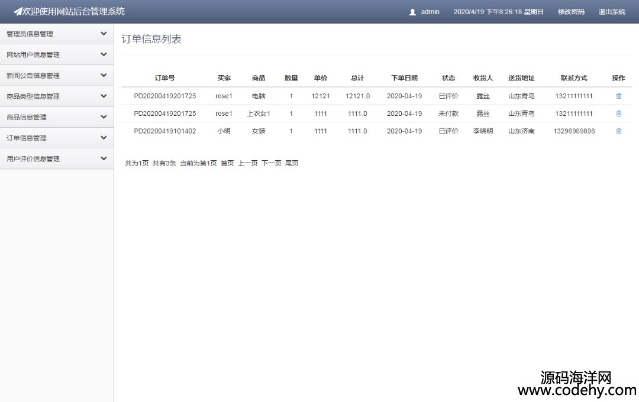This screenshot has width=639, height=402.
Task: Delete the order for 电脑
Action: 619,96
